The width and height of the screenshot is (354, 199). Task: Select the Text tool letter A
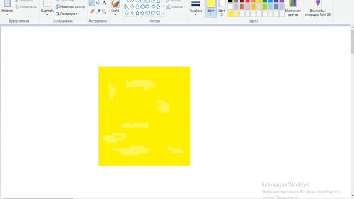(x=104, y=3)
